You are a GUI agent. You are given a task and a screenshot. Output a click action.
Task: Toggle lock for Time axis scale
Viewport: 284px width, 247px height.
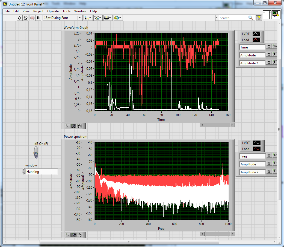point(269,47)
